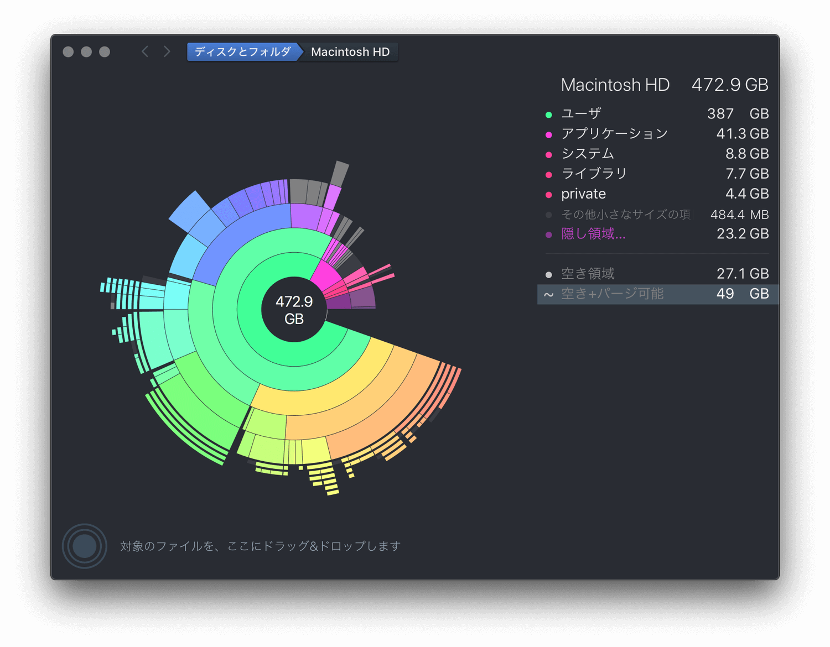Click the 472.9 GB center of the sunburst chart
The image size is (830, 647).
[x=294, y=310]
